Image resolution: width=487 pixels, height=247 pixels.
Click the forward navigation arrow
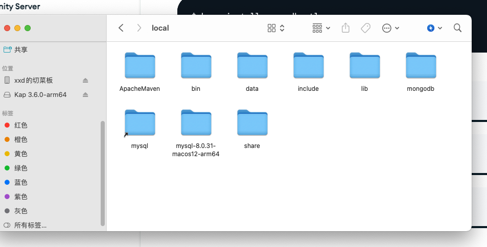coord(139,28)
